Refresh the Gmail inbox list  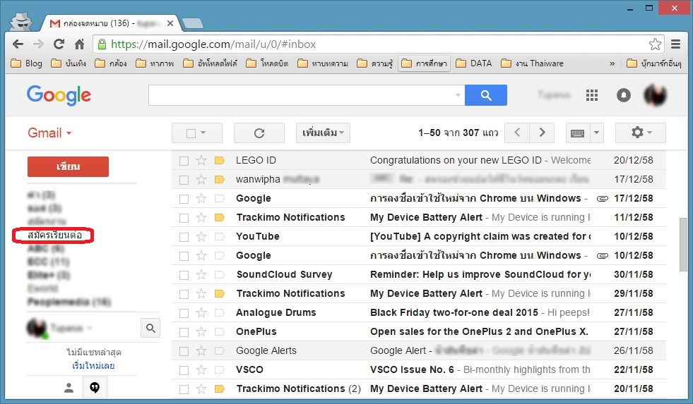point(259,133)
